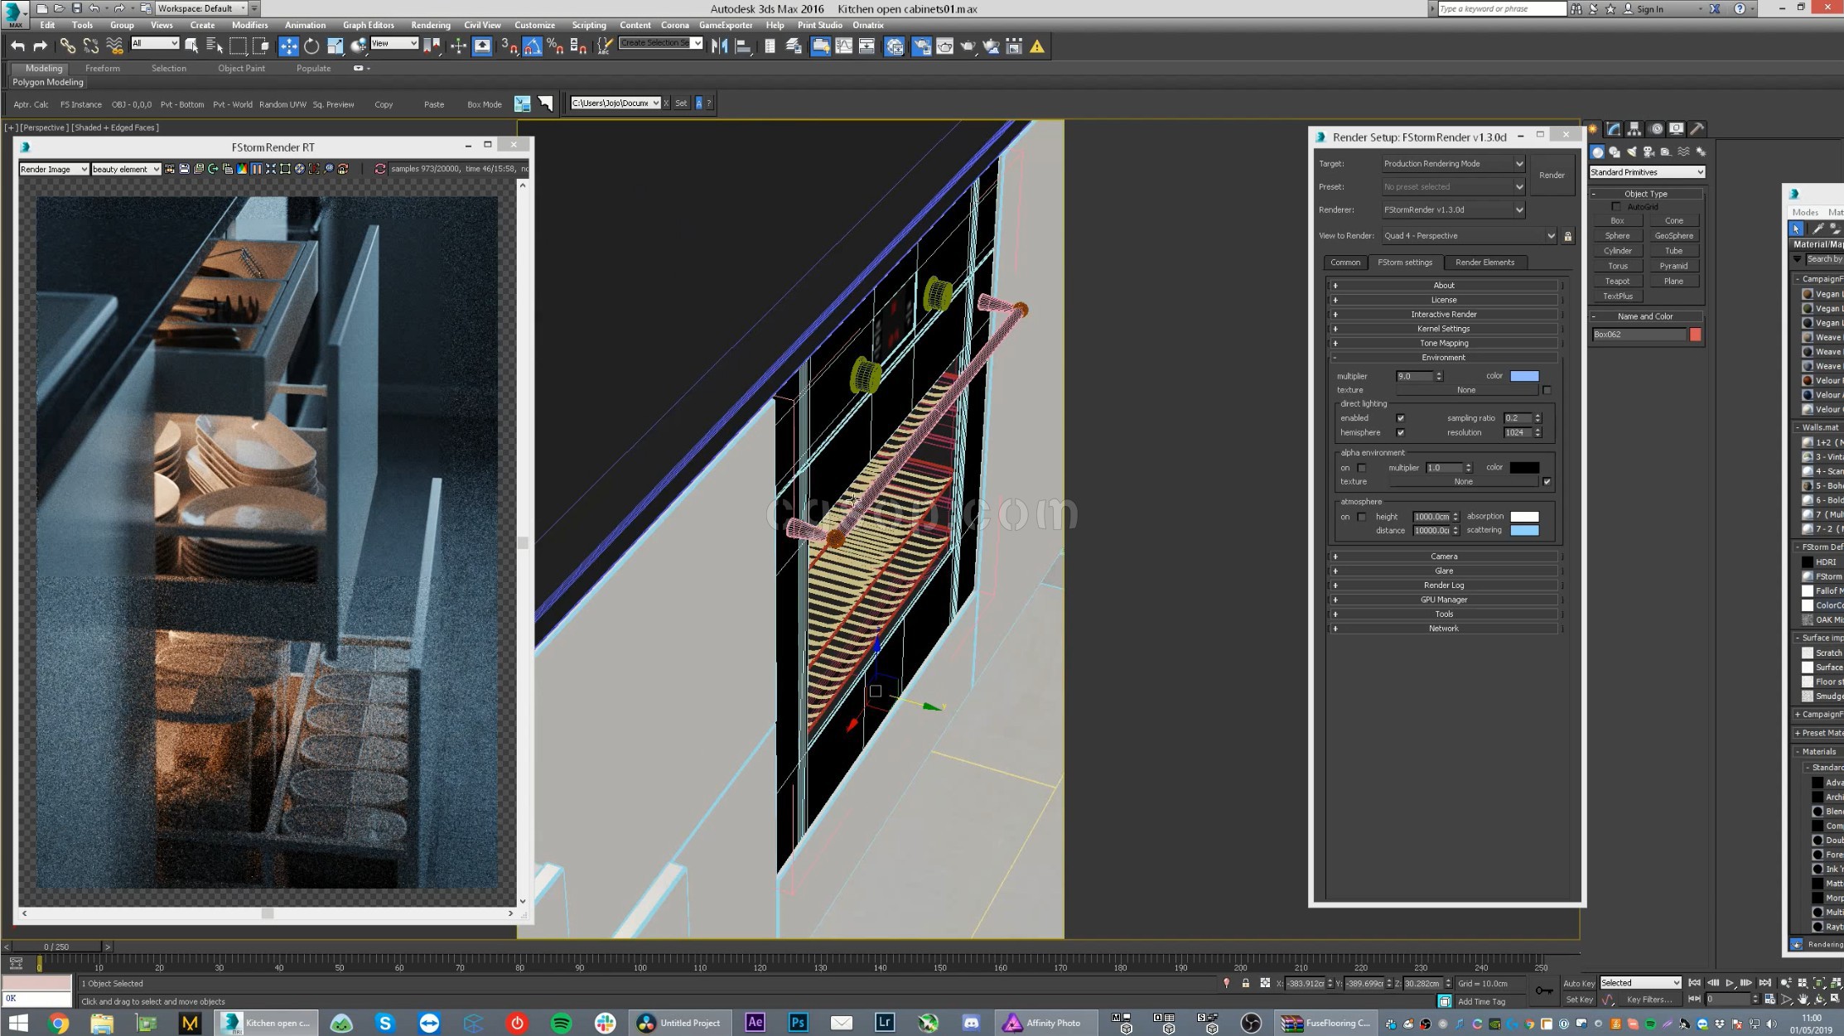Select the Move transform tool

point(288,46)
